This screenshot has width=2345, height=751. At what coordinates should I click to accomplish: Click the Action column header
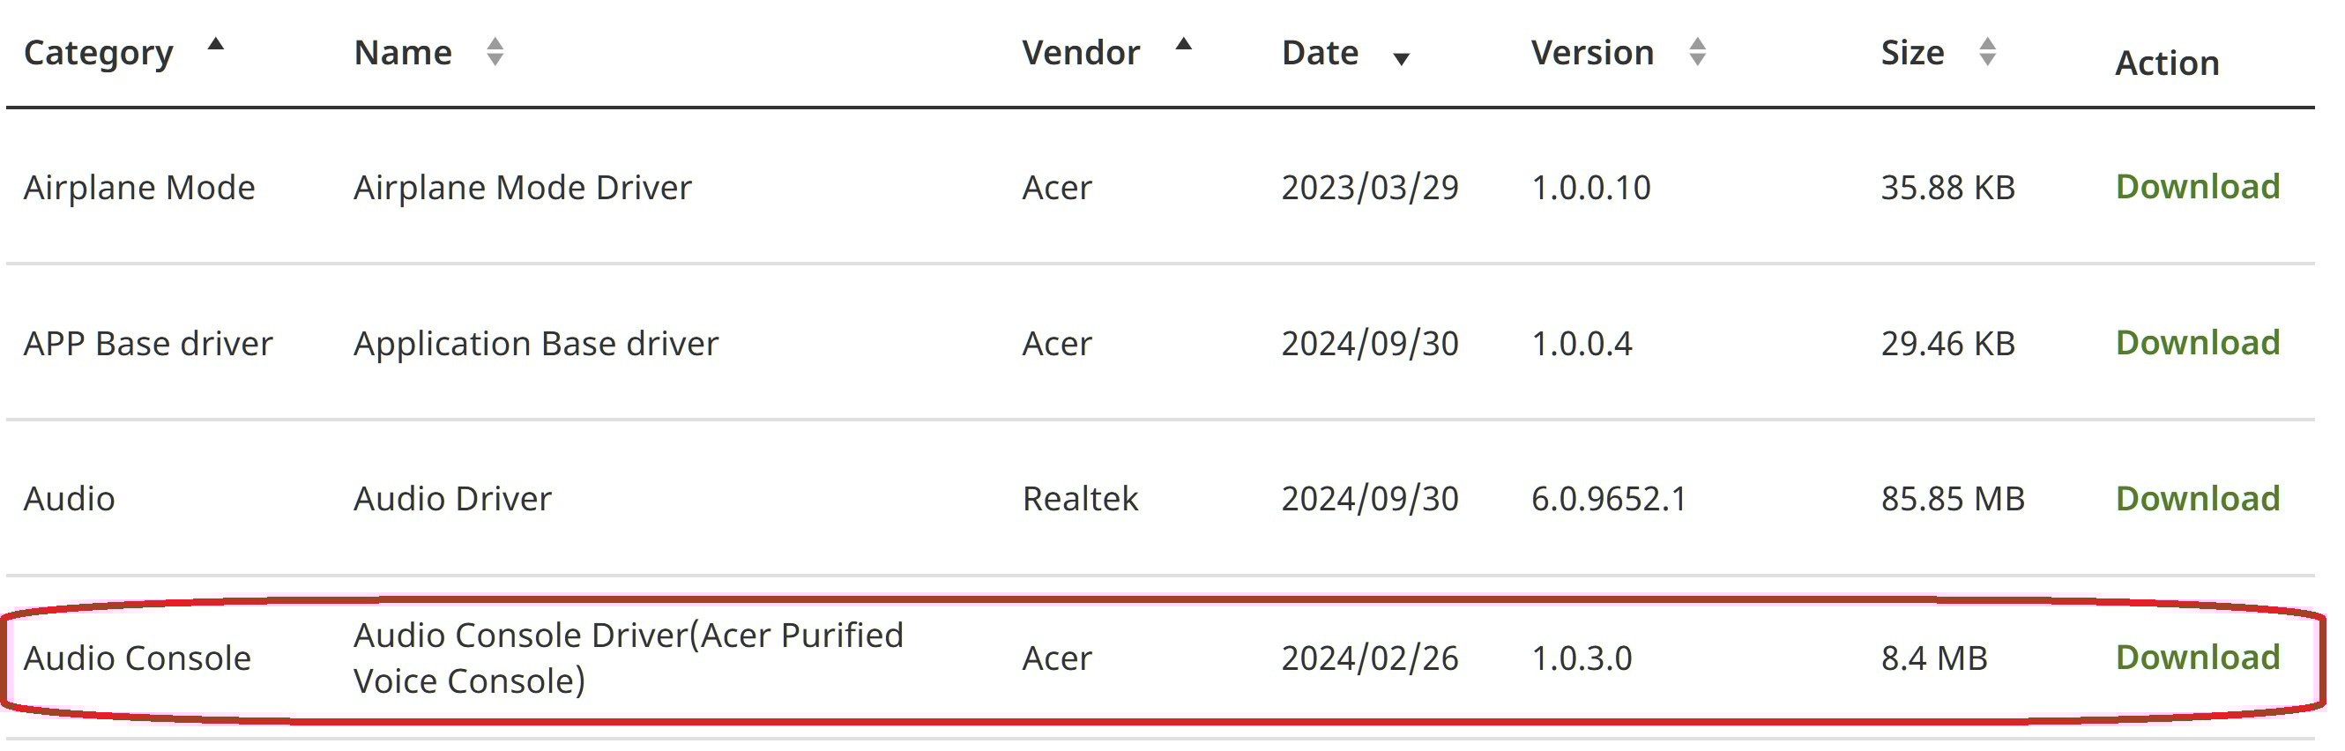pos(2167,63)
